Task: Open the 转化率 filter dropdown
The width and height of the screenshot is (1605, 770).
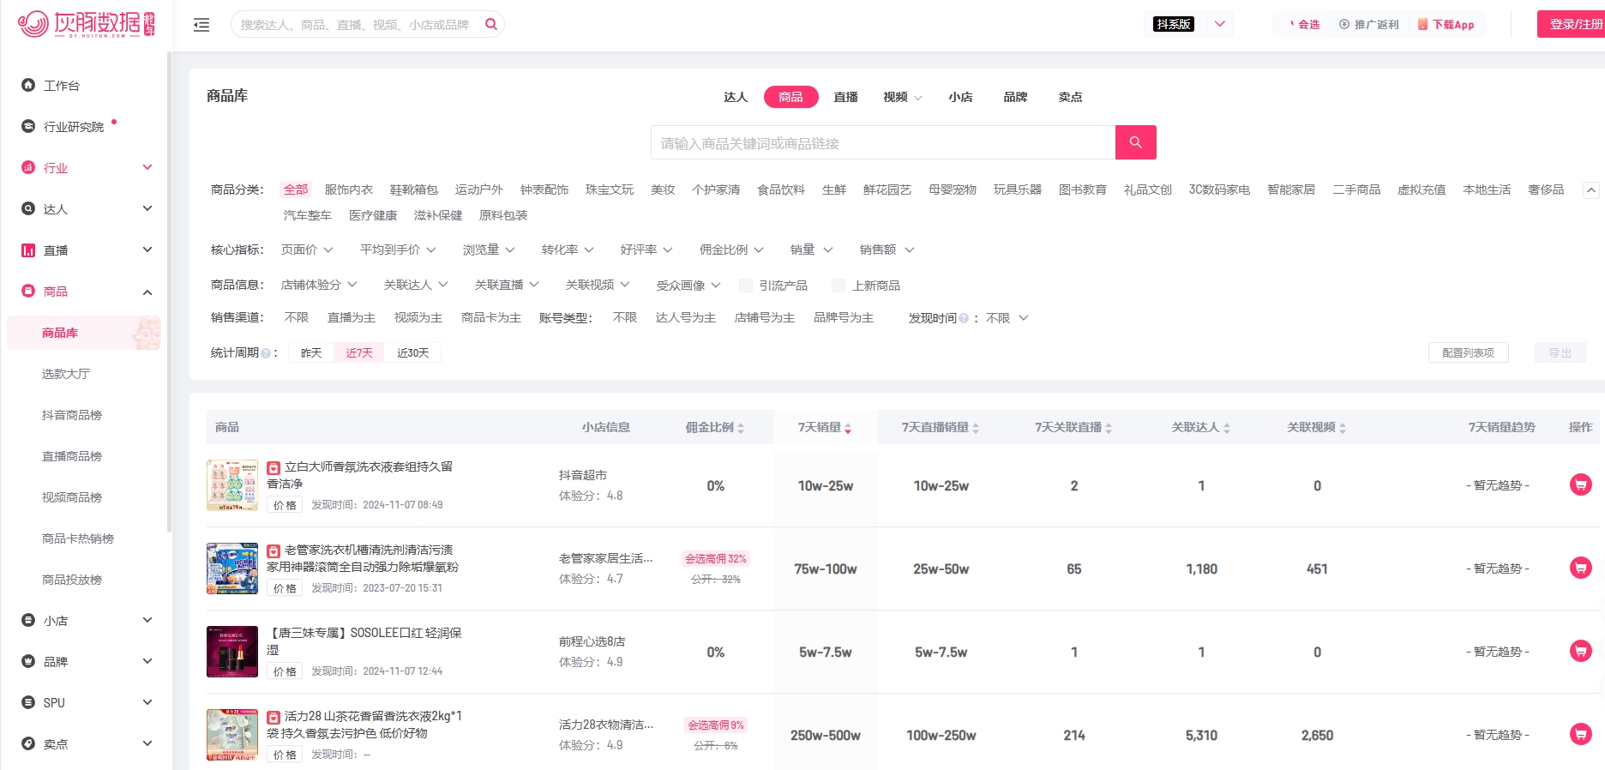Action: [x=568, y=250]
